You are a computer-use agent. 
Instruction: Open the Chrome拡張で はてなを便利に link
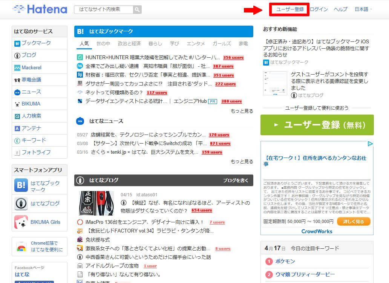[47, 246]
